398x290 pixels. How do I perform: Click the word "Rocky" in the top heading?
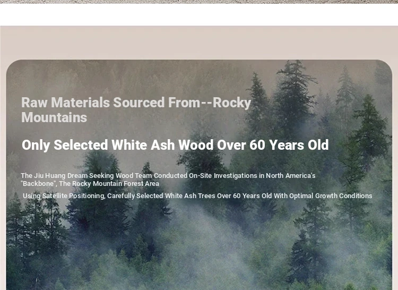(232, 103)
